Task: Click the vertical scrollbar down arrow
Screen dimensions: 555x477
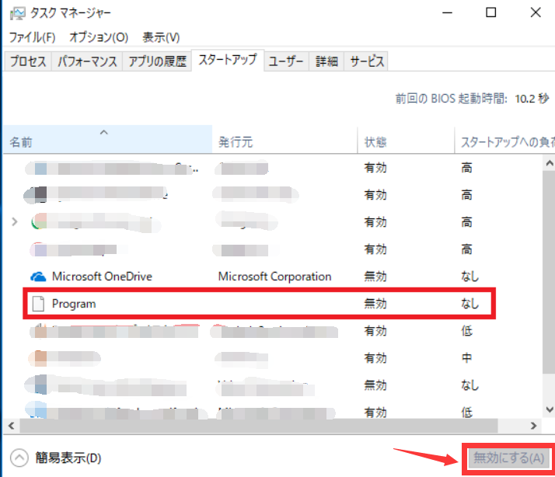Action: pyautogui.click(x=547, y=409)
